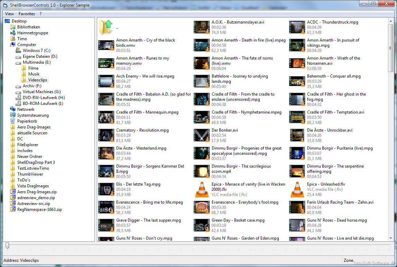The width and height of the screenshot is (397, 267).
Task: Select thumbnail of A.O.K. - Butzemannslayer.avi
Action: coord(202,27)
